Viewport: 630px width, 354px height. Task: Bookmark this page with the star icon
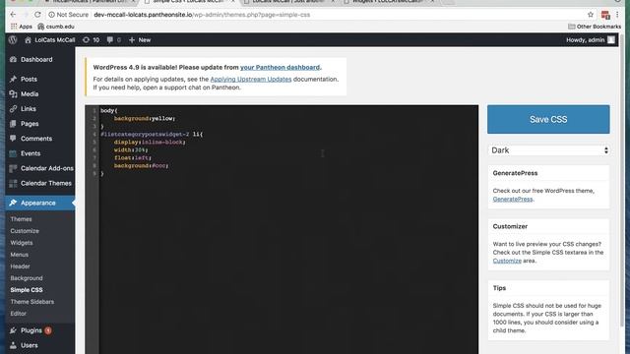pos(591,15)
